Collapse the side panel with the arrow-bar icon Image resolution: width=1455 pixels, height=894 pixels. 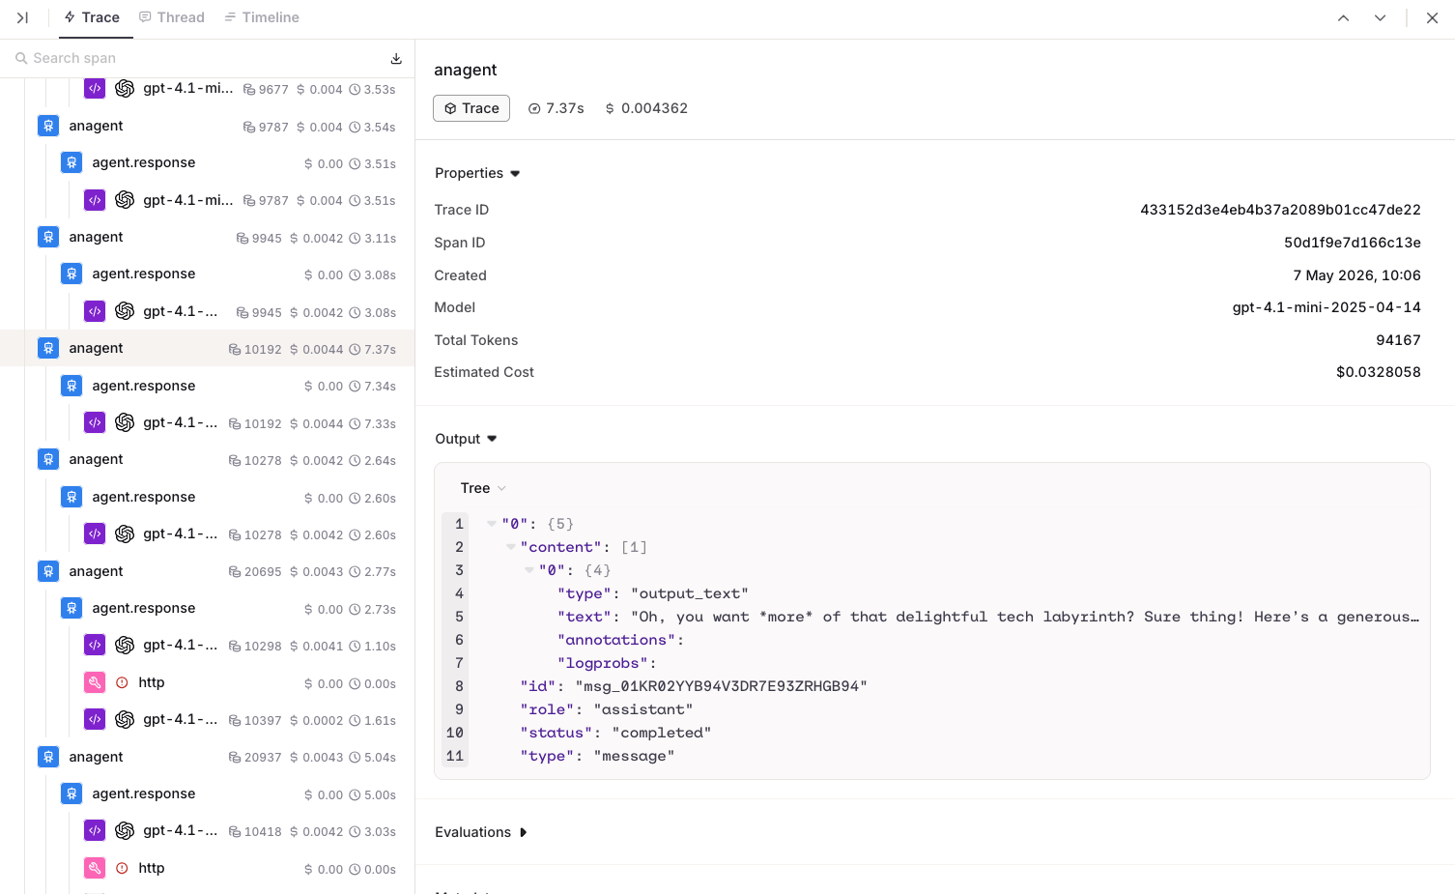pos(22,17)
